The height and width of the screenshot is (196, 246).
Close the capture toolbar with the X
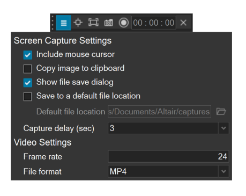pyautogui.click(x=183, y=23)
